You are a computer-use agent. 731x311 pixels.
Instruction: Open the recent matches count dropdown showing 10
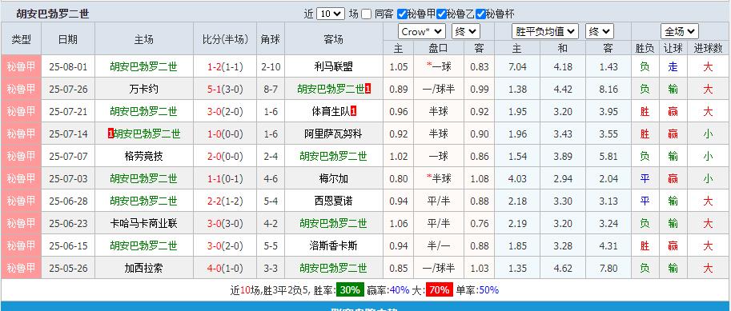click(331, 14)
